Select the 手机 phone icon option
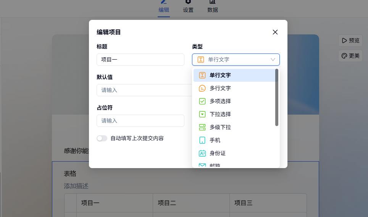The image size is (368, 217). click(202, 140)
